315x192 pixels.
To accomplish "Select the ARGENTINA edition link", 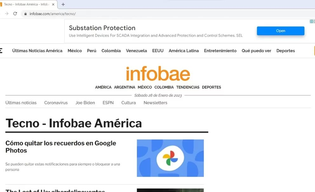I will [124, 87].
